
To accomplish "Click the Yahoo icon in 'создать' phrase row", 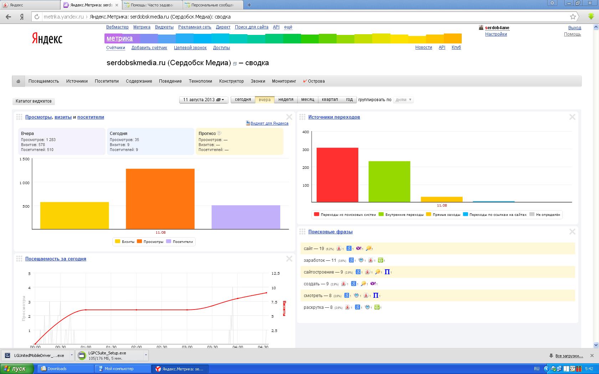I will tap(373, 284).
